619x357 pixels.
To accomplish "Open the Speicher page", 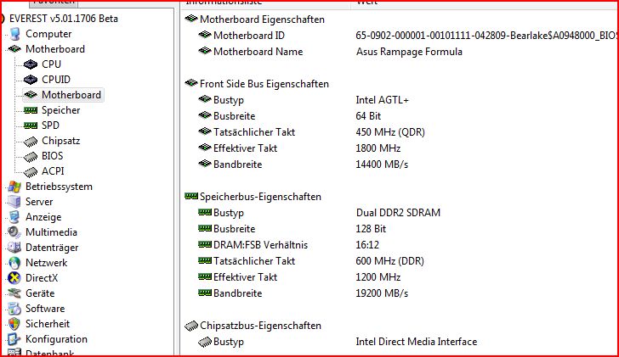I will click(x=61, y=110).
